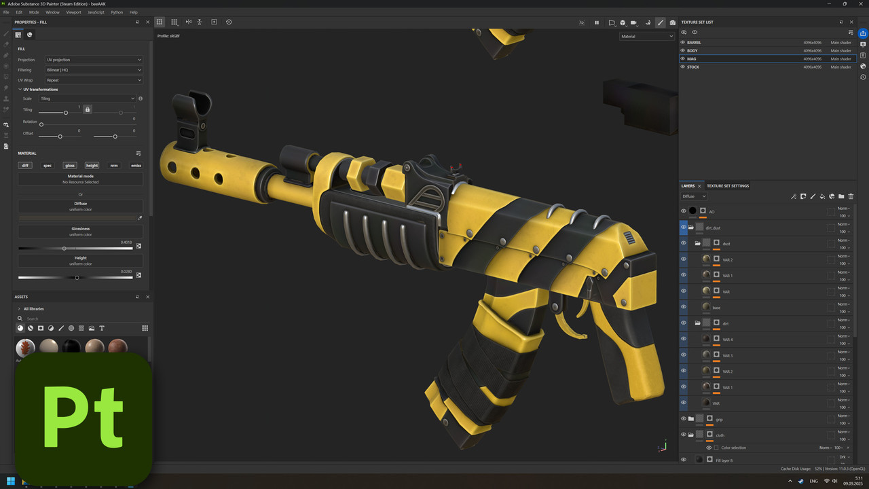Hide the grip folder layer

click(684, 419)
